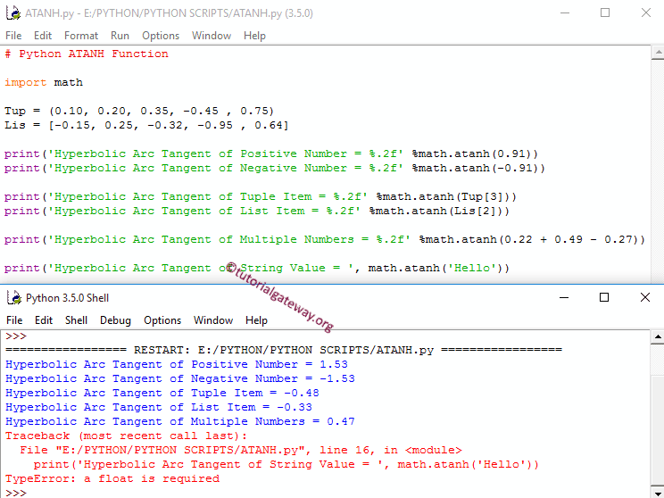Screen dimensions: 664x498
Task: Open Help menu in ATANH.py editor window
Action: tap(254, 36)
